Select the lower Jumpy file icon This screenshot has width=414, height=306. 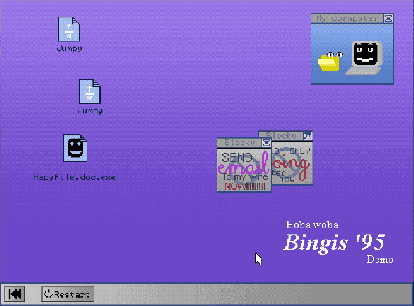click(x=90, y=91)
